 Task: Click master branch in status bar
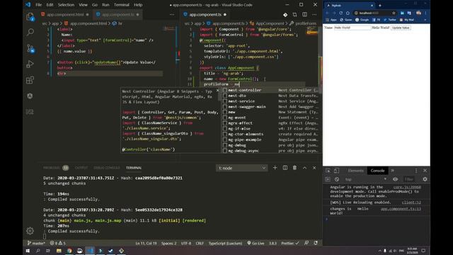pyautogui.click(x=36, y=243)
